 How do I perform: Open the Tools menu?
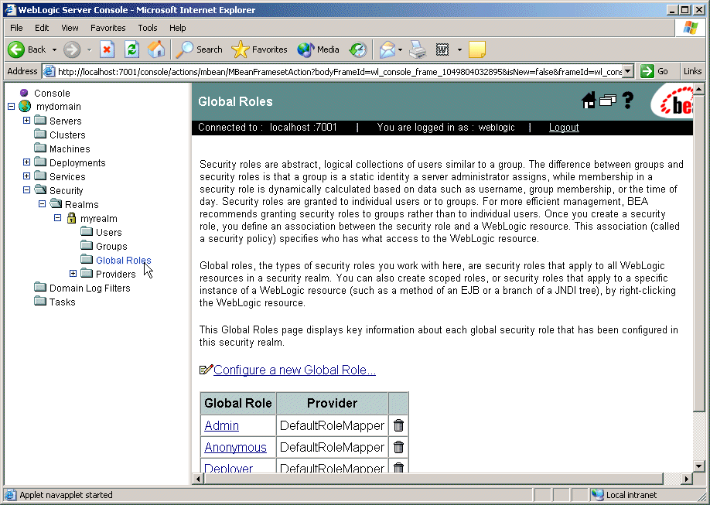point(148,28)
